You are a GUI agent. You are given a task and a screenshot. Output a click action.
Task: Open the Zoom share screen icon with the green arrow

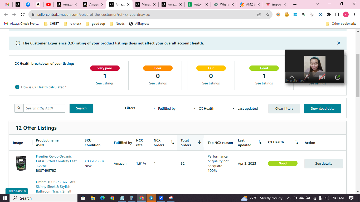337,77
